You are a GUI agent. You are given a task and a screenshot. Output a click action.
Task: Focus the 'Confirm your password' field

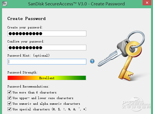[x=47, y=48]
